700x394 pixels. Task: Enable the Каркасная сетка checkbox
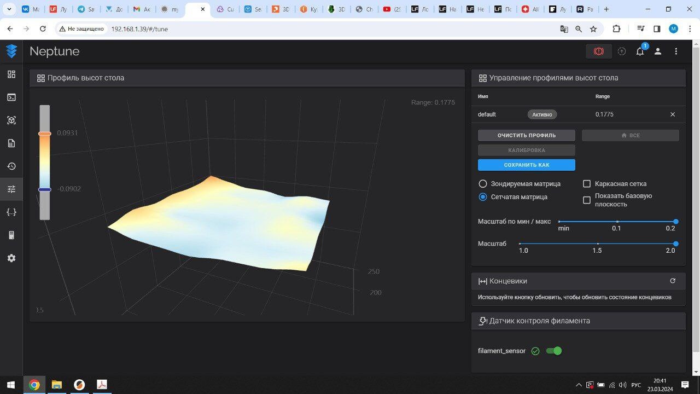(x=587, y=184)
